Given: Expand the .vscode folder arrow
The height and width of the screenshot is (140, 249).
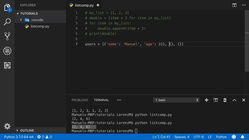Looking at the screenshot, I should [x=21, y=20].
